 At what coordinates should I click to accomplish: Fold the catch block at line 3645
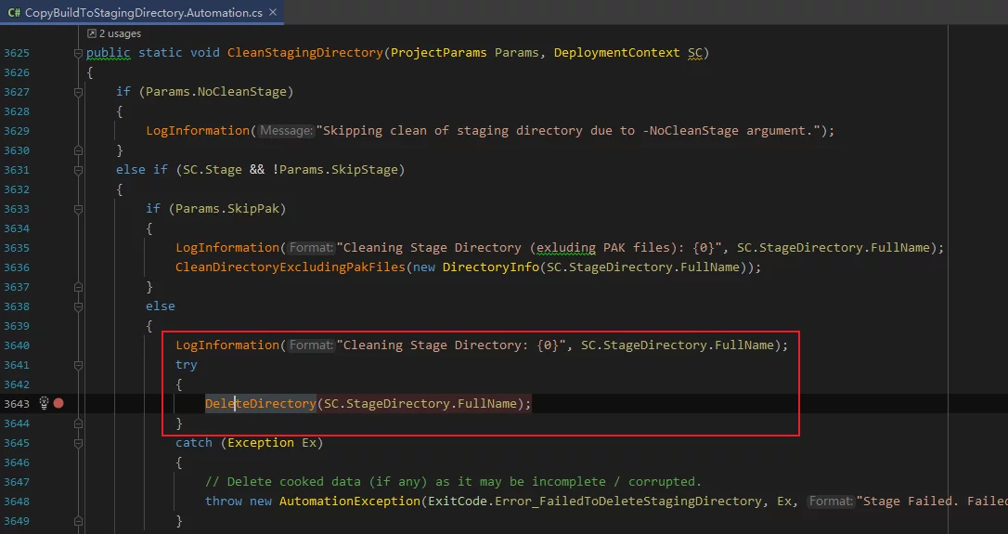point(77,443)
